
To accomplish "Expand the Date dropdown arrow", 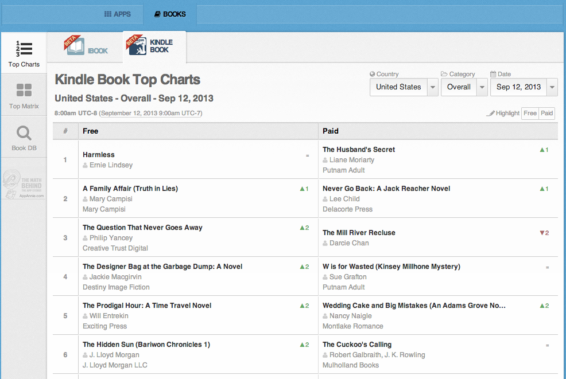I will (552, 87).
